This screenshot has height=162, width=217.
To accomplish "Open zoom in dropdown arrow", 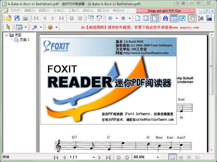I will tap(130, 18).
